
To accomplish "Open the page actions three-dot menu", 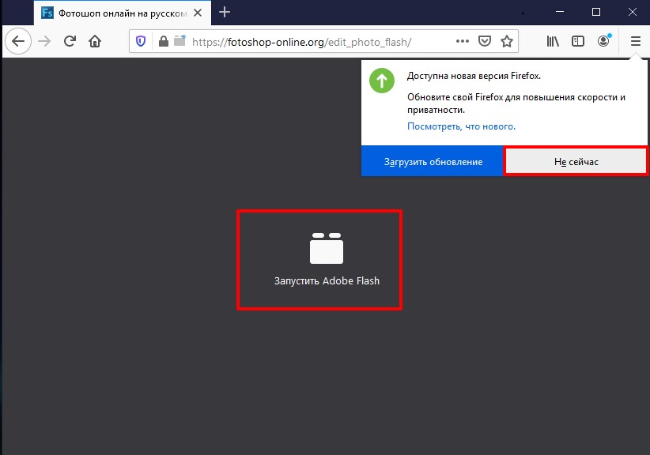I will click(x=463, y=41).
